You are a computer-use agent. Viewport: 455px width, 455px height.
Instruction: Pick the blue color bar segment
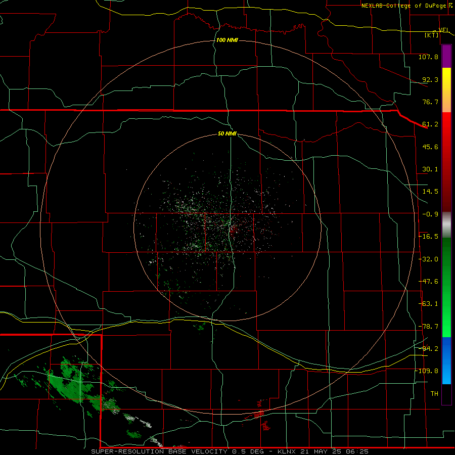click(x=446, y=360)
